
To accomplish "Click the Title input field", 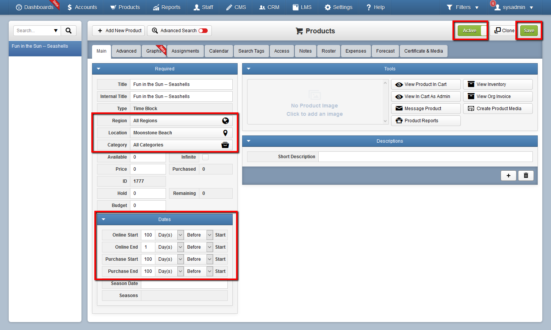I will tap(181, 84).
